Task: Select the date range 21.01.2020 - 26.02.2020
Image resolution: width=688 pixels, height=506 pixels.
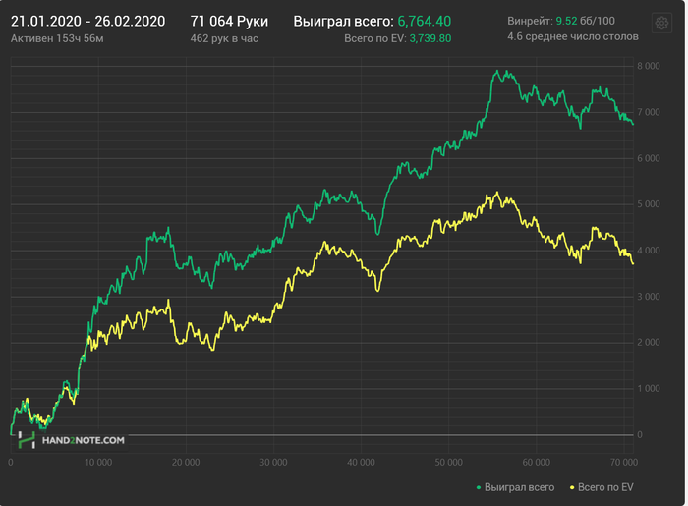Action: [87, 21]
